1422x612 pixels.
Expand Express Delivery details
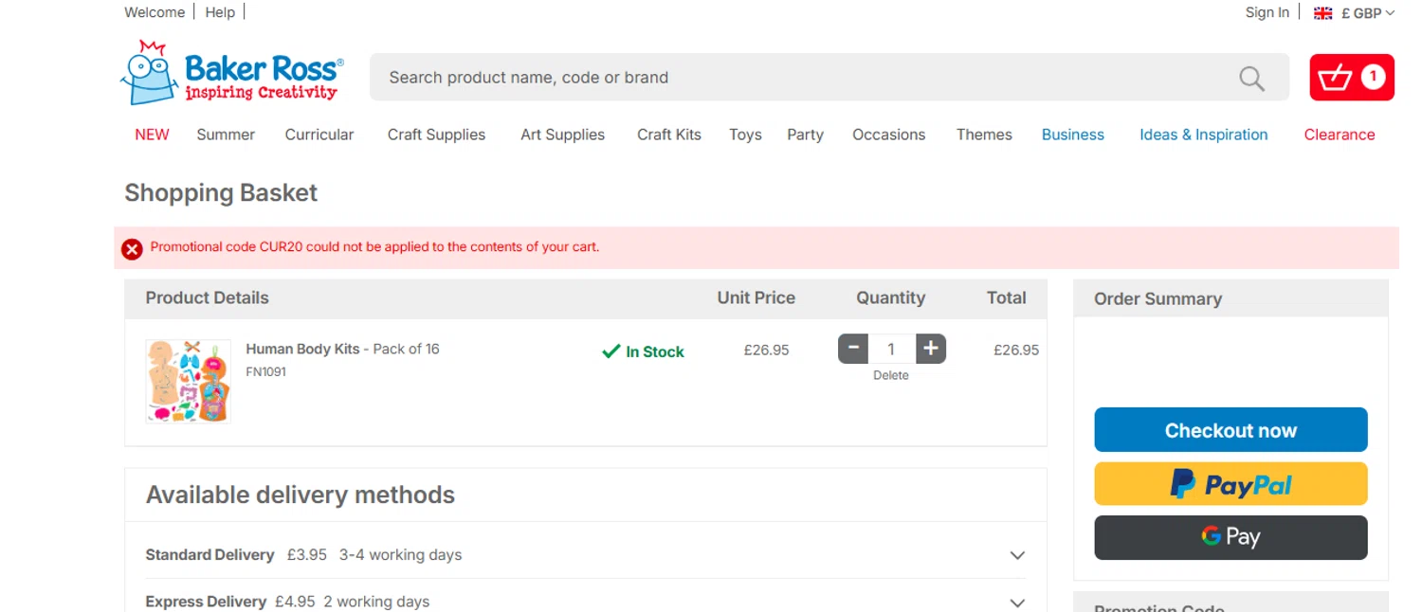coord(1017,603)
